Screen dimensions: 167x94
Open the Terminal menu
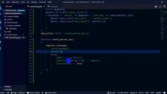(42, 2)
